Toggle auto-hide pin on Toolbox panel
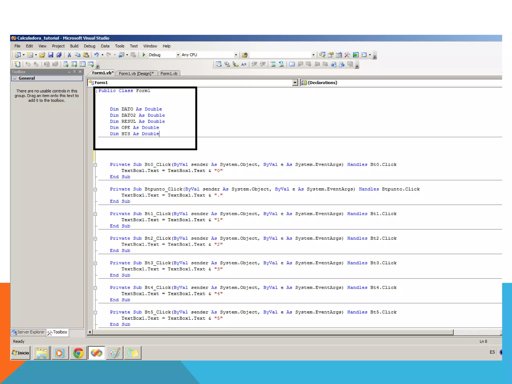512x384 pixels. (x=74, y=72)
